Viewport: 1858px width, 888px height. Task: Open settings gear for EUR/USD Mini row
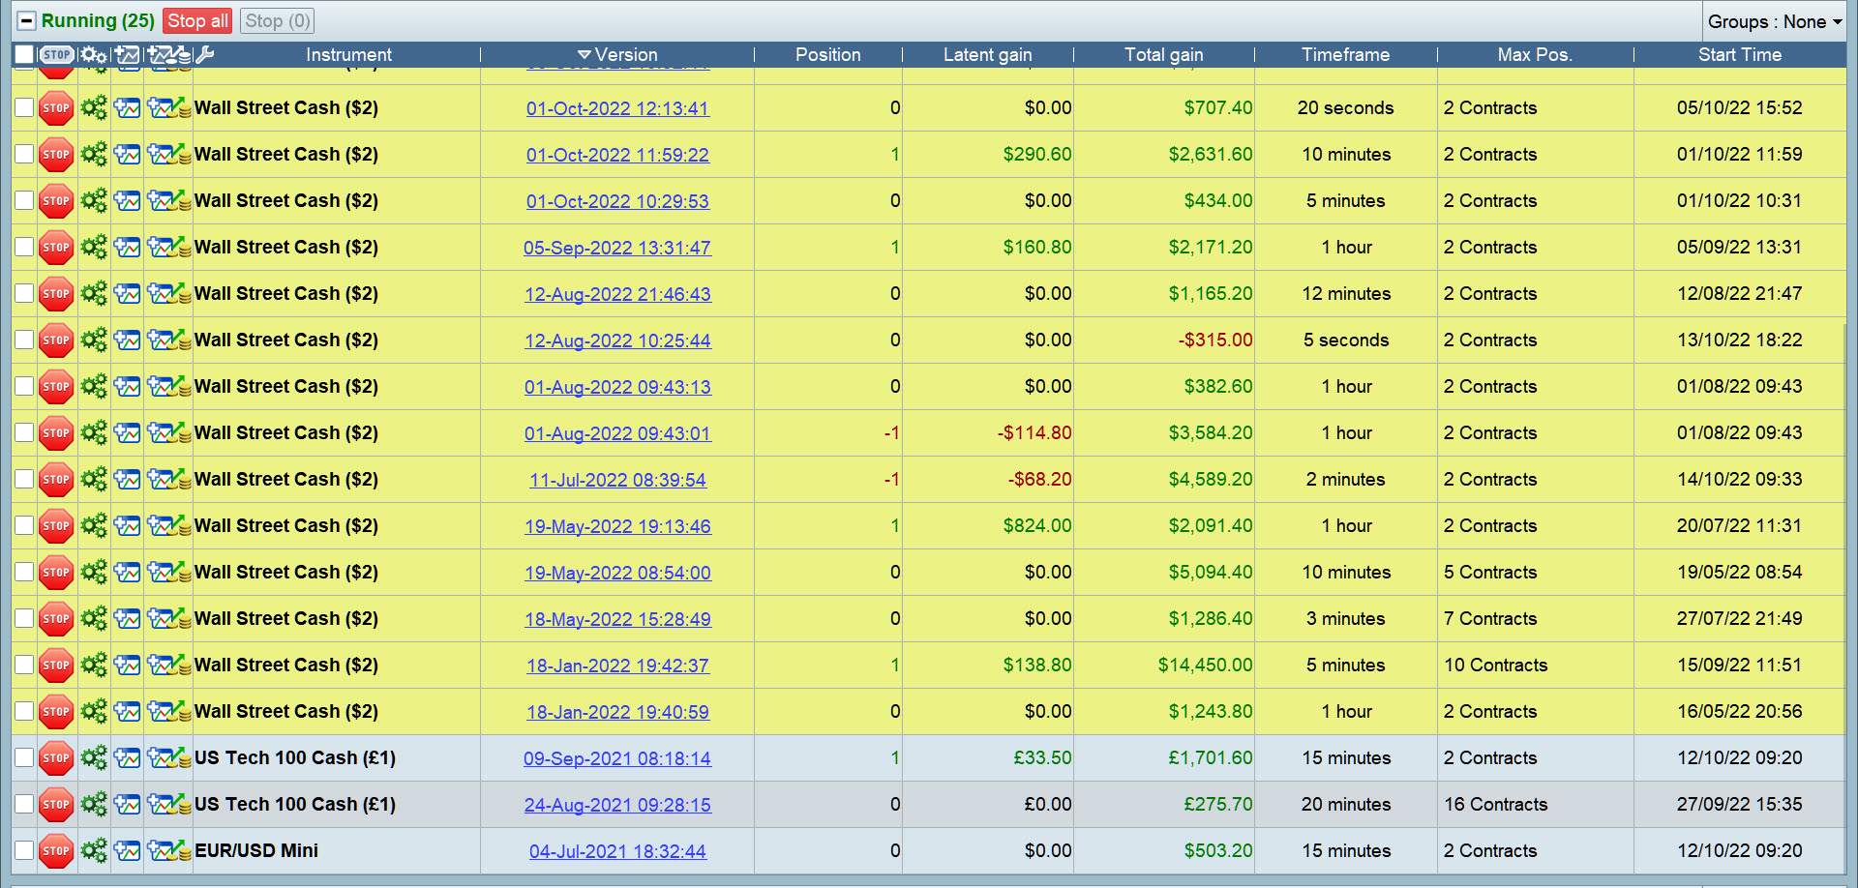coord(94,851)
